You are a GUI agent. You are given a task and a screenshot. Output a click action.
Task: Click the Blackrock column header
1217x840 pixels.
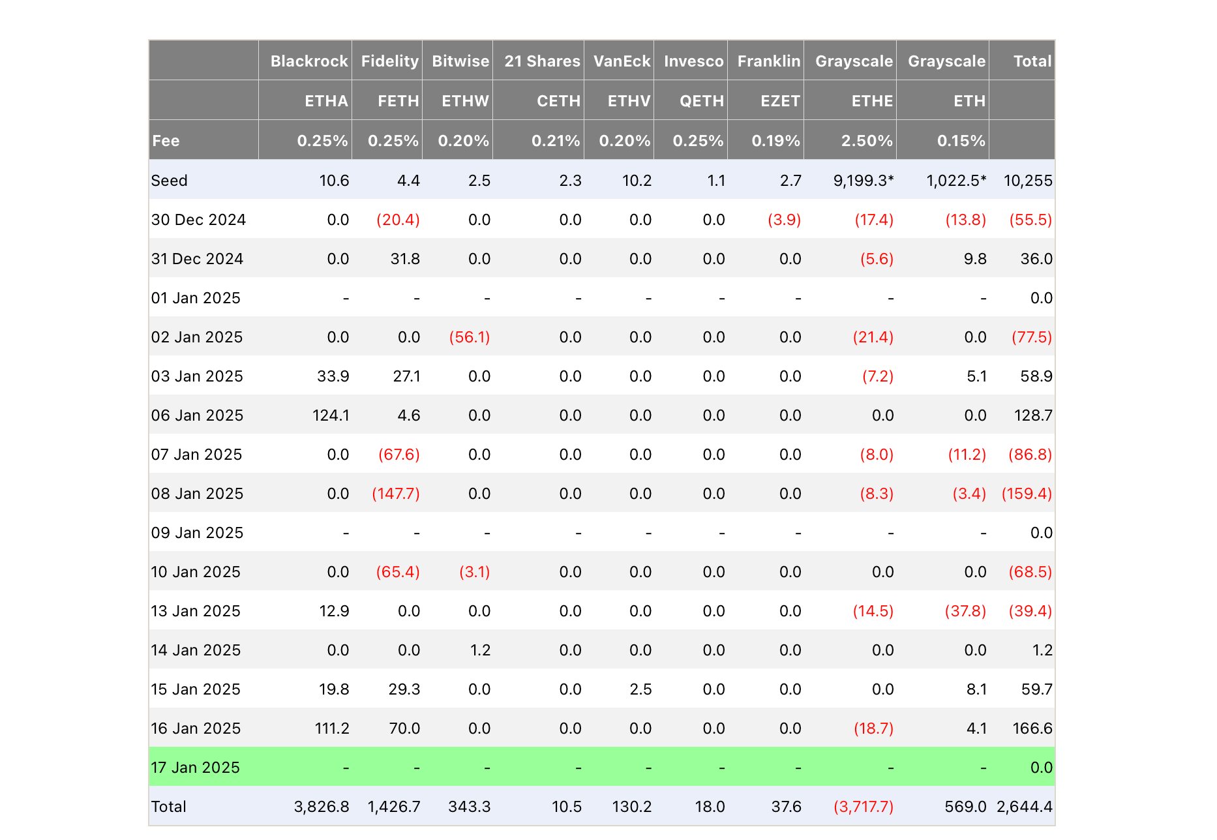(x=309, y=61)
